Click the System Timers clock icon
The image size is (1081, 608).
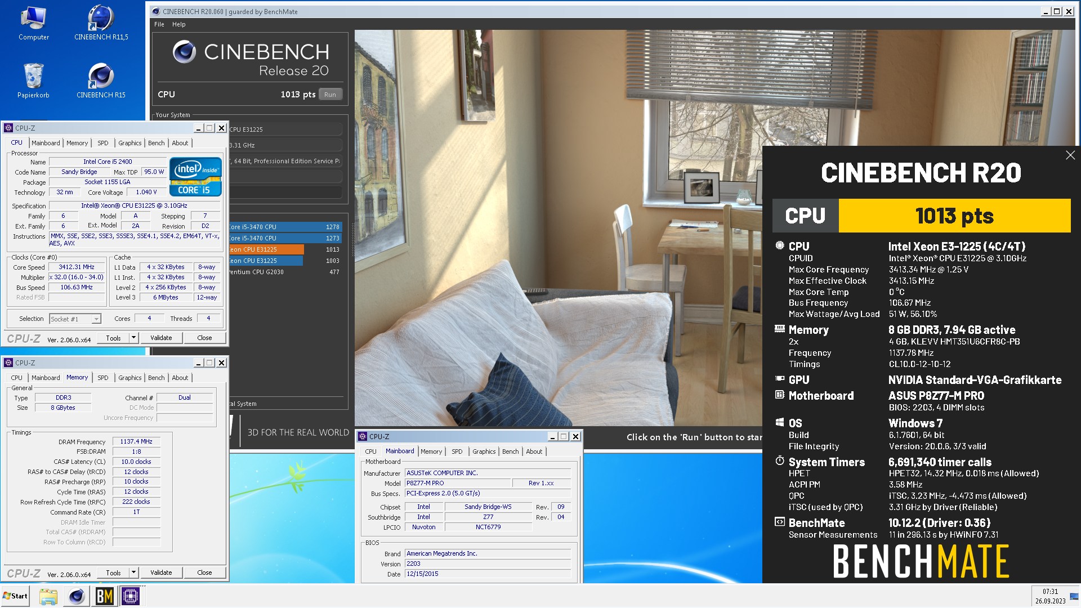coord(780,461)
